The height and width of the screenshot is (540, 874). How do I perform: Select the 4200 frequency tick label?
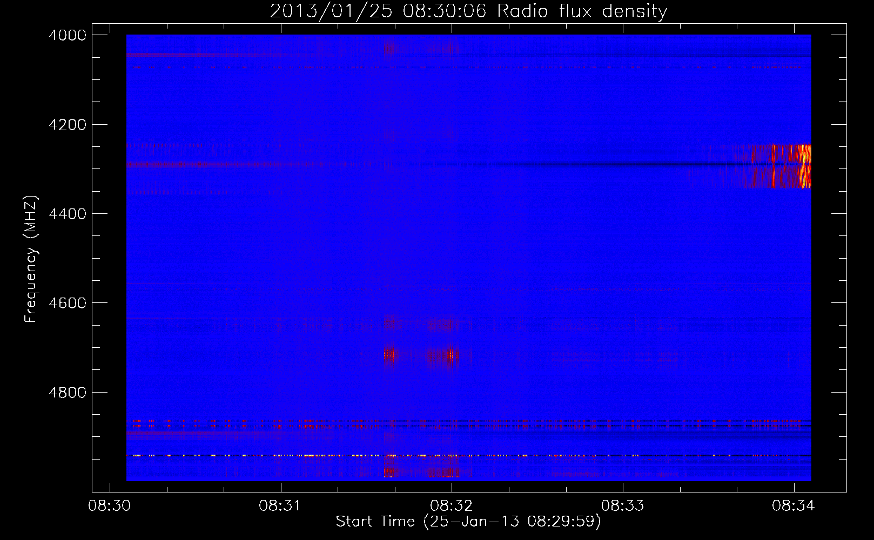(x=68, y=125)
